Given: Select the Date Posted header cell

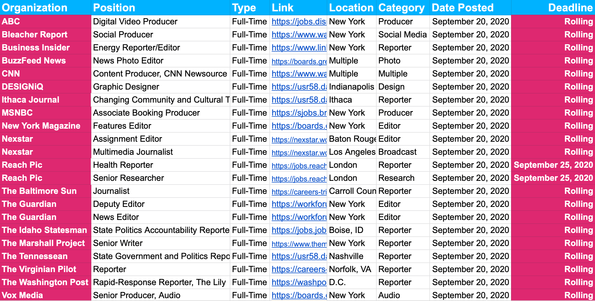Looking at the screenshot, I should tap(470, 8).
